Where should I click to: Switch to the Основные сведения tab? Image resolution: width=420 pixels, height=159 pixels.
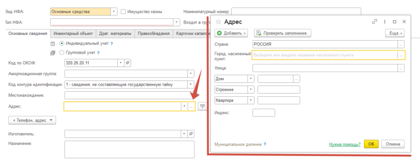(27, 34)
